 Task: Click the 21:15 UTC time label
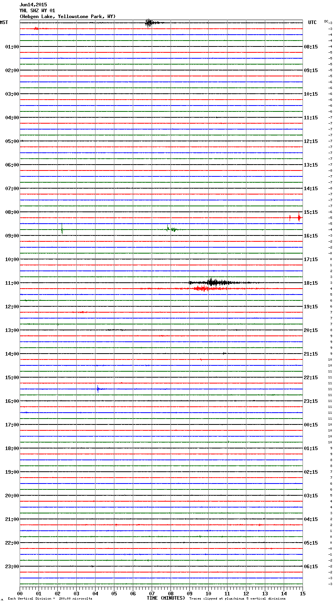pyautogui.click(x=311, y=354)
